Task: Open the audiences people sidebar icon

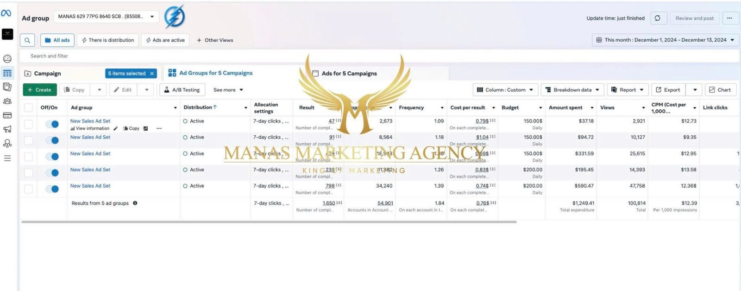Action: click(7, 101)
